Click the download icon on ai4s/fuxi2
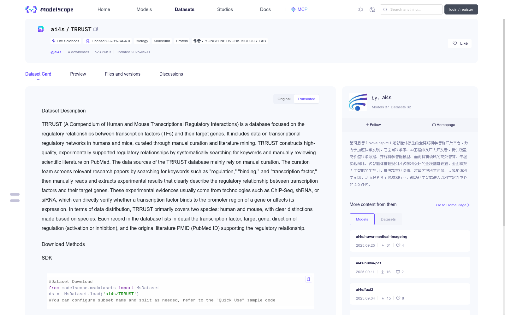This screenshot has width=505, height=315. pyautogui.click(x=383, y=298)
